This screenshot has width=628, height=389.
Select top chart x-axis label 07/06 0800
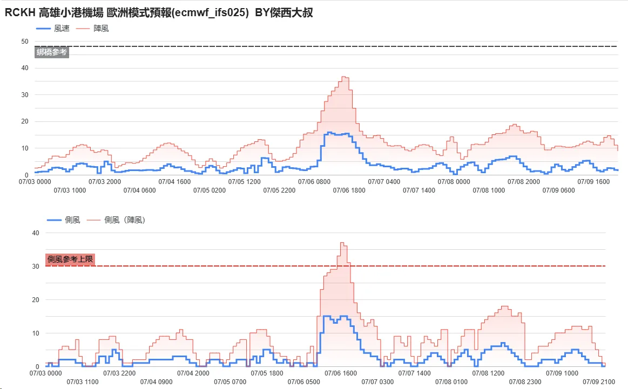tap(314, 182)
